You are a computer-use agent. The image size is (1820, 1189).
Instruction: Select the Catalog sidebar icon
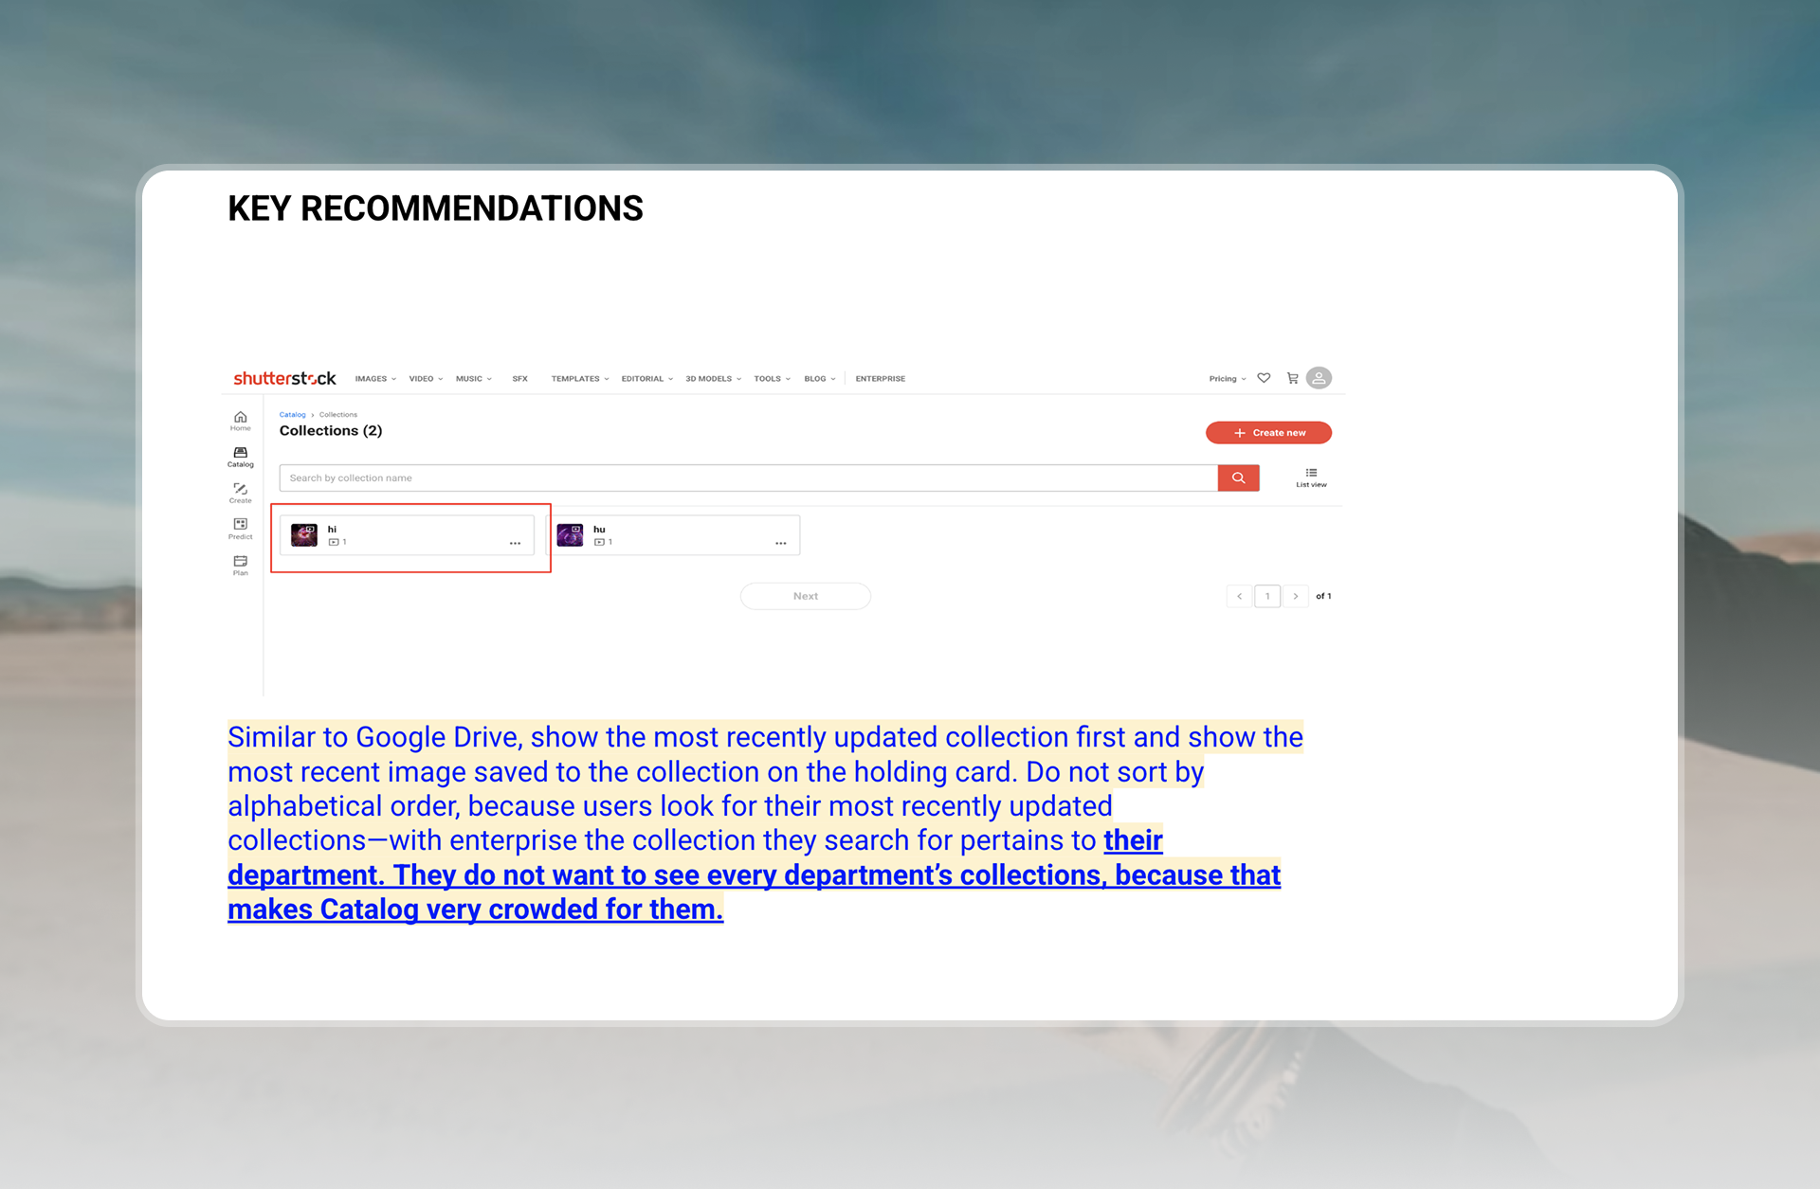tap(241, 456)
